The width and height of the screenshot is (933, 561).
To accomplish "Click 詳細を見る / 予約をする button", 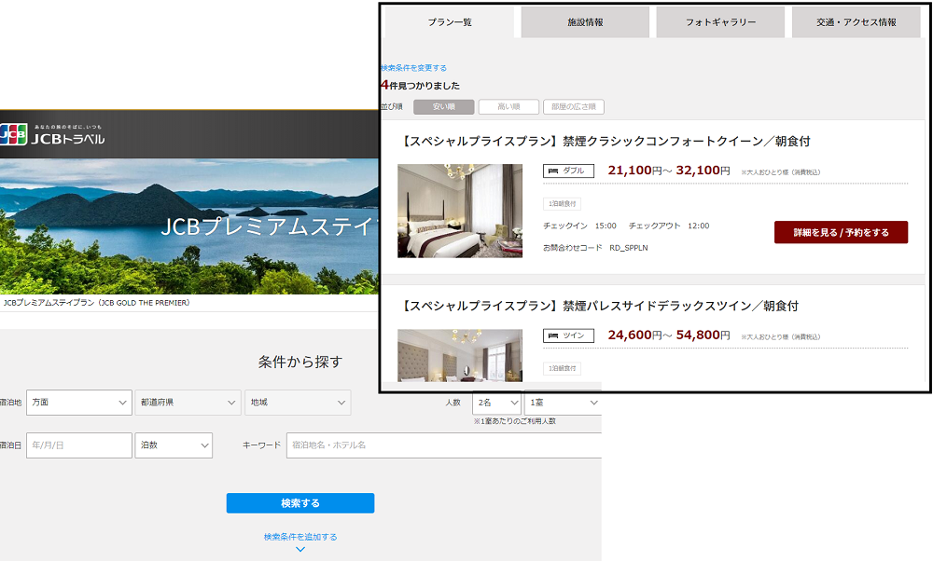I will (x=841, y=232).
